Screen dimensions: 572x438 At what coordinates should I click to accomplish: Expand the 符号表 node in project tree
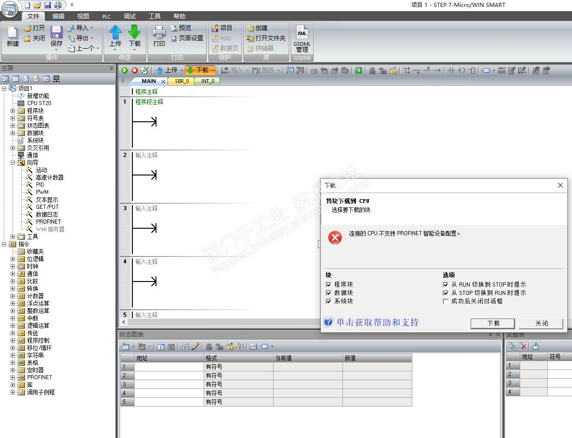pos(13,118)
